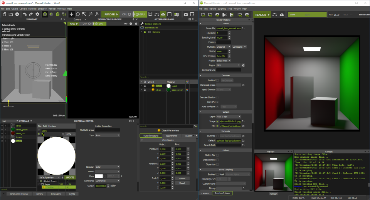This screenshot has height=200, width=370.
Task: Select the Move (translate) tool
Action: (71, 14)
